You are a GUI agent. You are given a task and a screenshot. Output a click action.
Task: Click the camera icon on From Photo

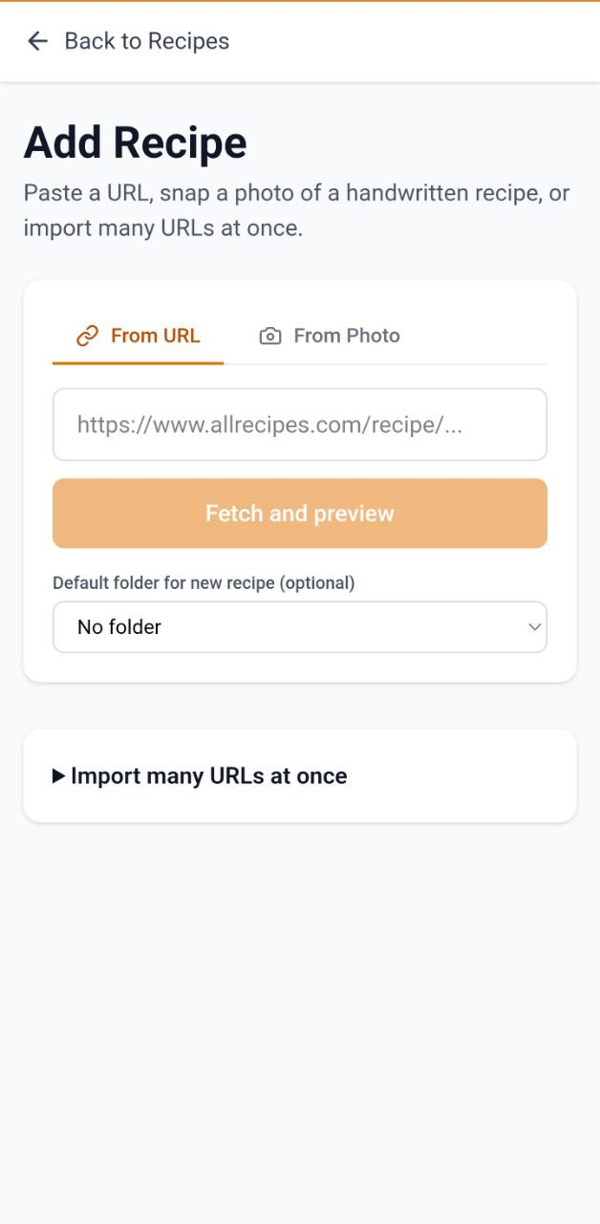coord(270,337)
